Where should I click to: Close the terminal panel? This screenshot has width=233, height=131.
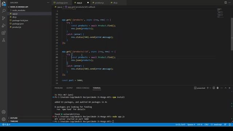click(229, 88)
